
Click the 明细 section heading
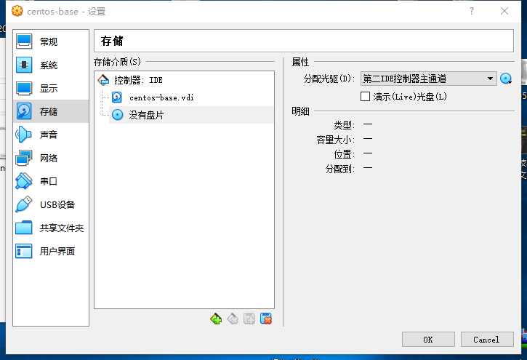[x=300, y=111]
